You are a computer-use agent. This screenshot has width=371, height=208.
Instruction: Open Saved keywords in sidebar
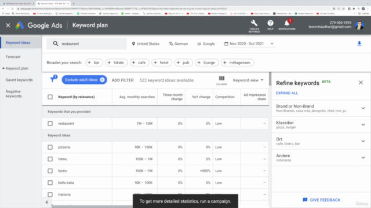point(19,80)
